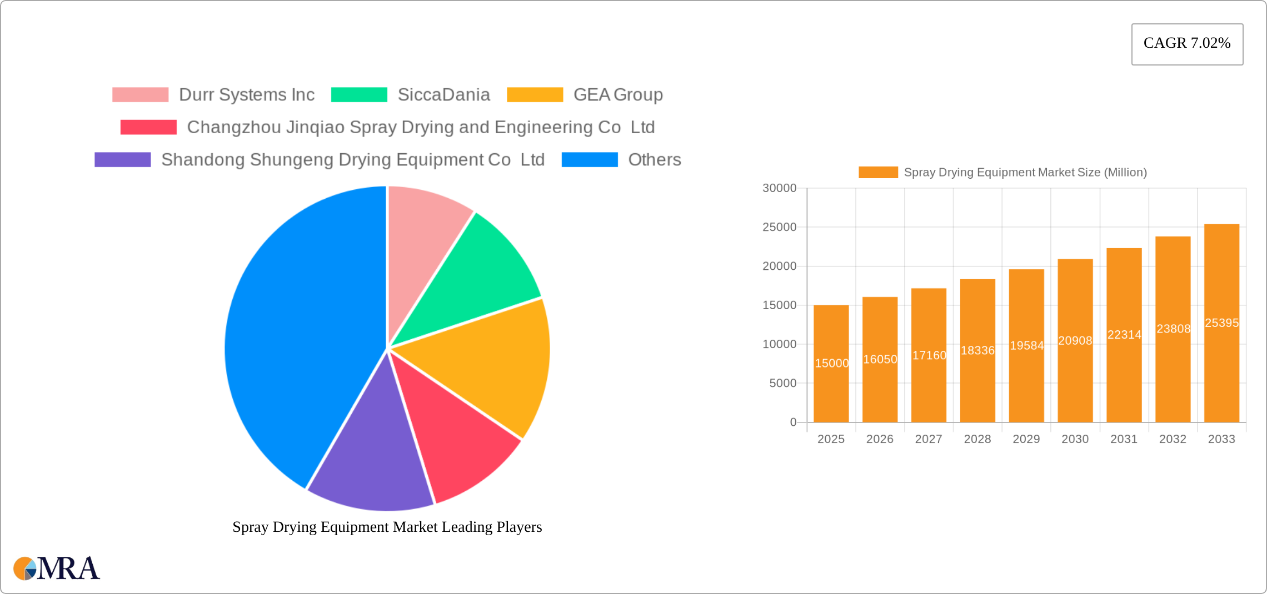Click the 5000 y-axis label
Screen dimensions: 1267x594
(782, 383)
